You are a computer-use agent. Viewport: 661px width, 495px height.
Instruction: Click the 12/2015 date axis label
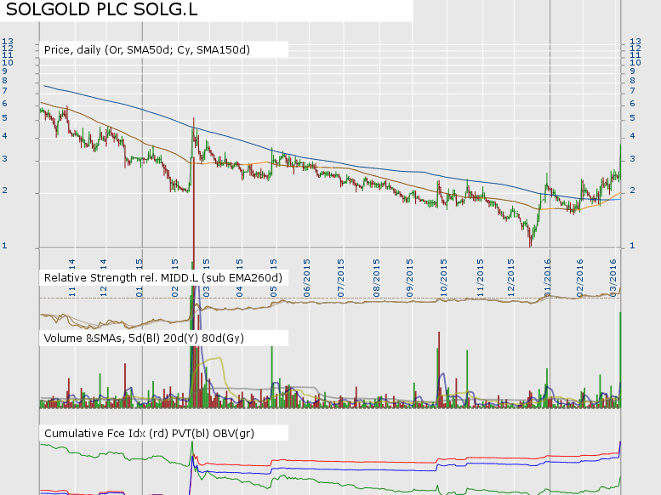[x=510, y=278]
